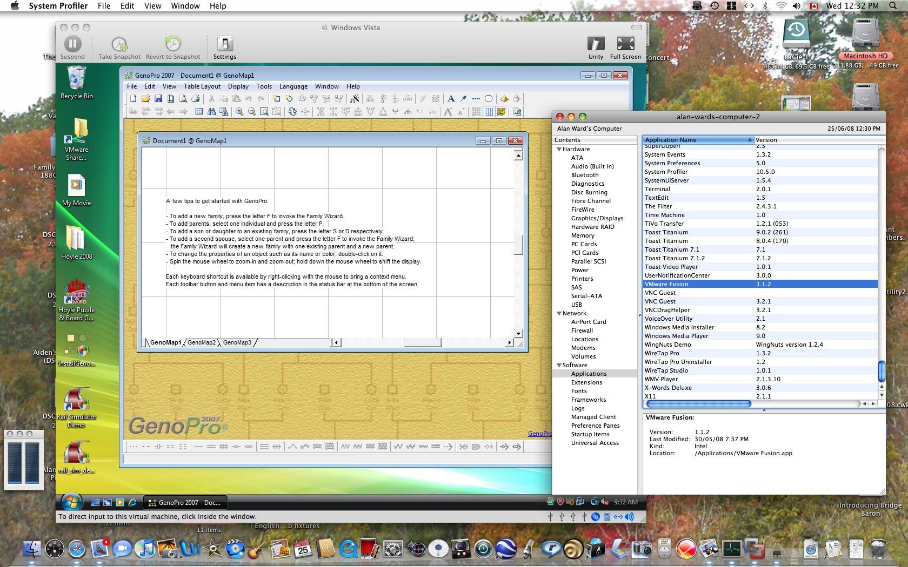Click the smiley face icon in GenoPro toolbar

click(x=502, y=112)
